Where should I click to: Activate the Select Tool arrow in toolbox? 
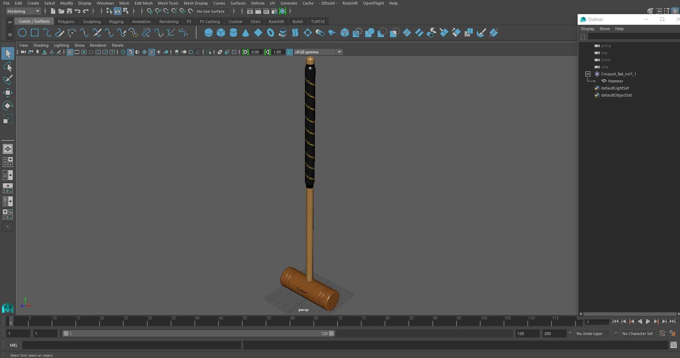tap(8, 53)
